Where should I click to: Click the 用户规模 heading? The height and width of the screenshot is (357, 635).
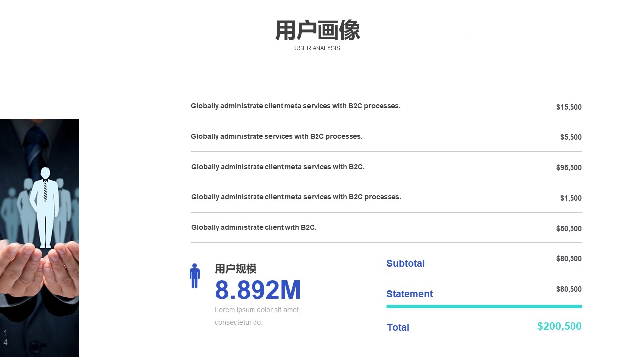[236, 269]
